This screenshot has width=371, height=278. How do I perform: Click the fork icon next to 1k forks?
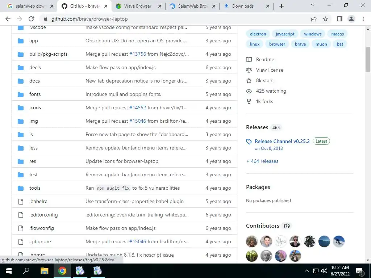point(249,102)
